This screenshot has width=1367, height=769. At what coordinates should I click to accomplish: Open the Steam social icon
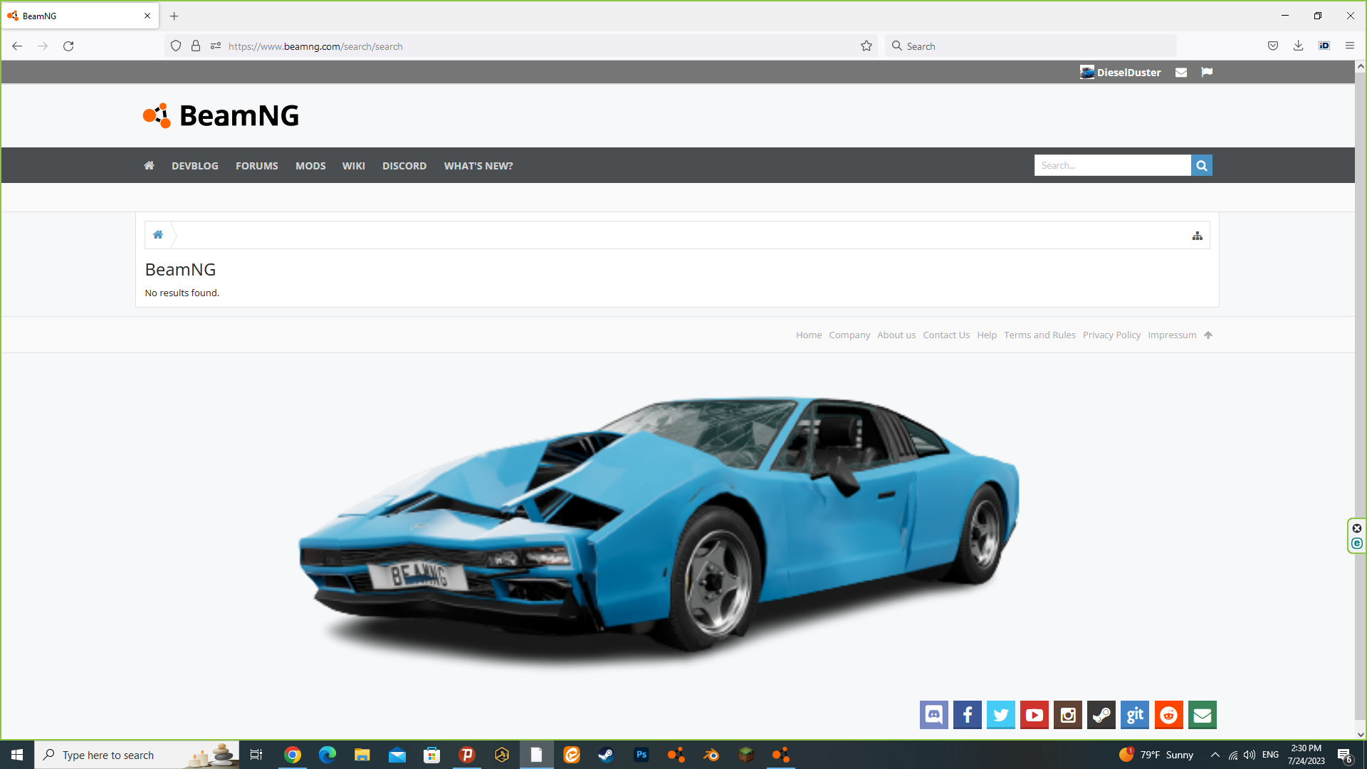[x=1101, y=715]
